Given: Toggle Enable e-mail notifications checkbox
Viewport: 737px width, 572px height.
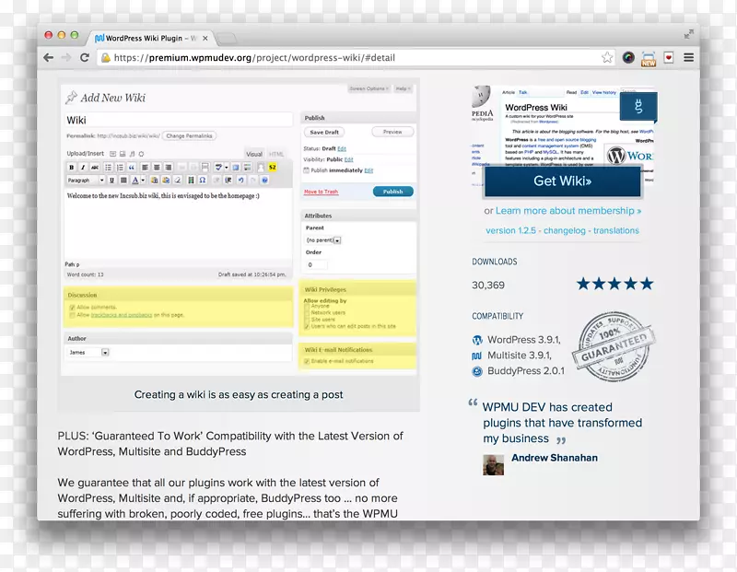Looking at the screenshot, I should tap(307, 361).
